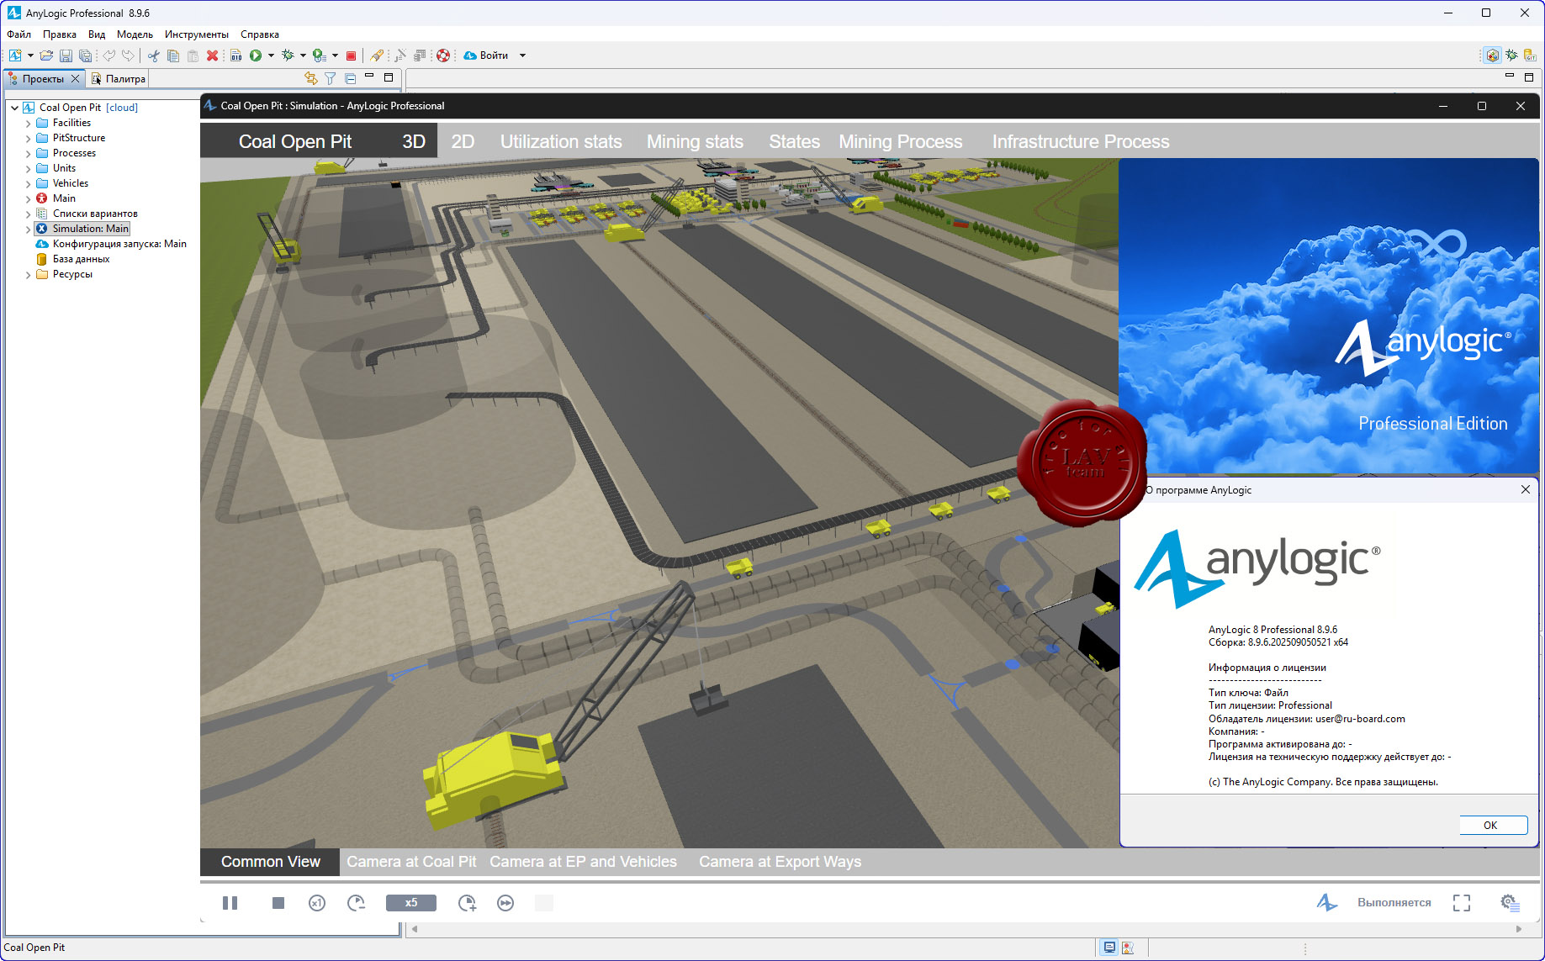1545x961 pixels.
Task: Open the dropdown arrow next to Войти
Action: pos(522,55)
